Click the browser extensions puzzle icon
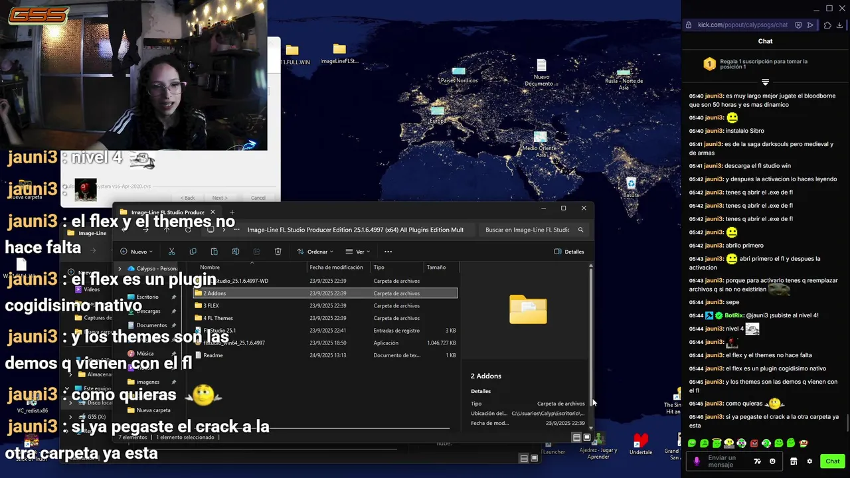Screen dimensions: 850x478 [827, 25]
